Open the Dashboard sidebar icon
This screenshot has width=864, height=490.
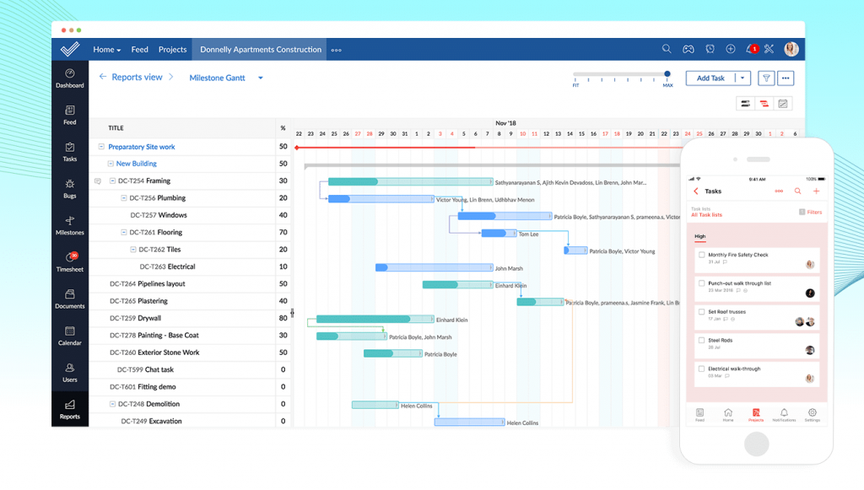tap(69, 78)
